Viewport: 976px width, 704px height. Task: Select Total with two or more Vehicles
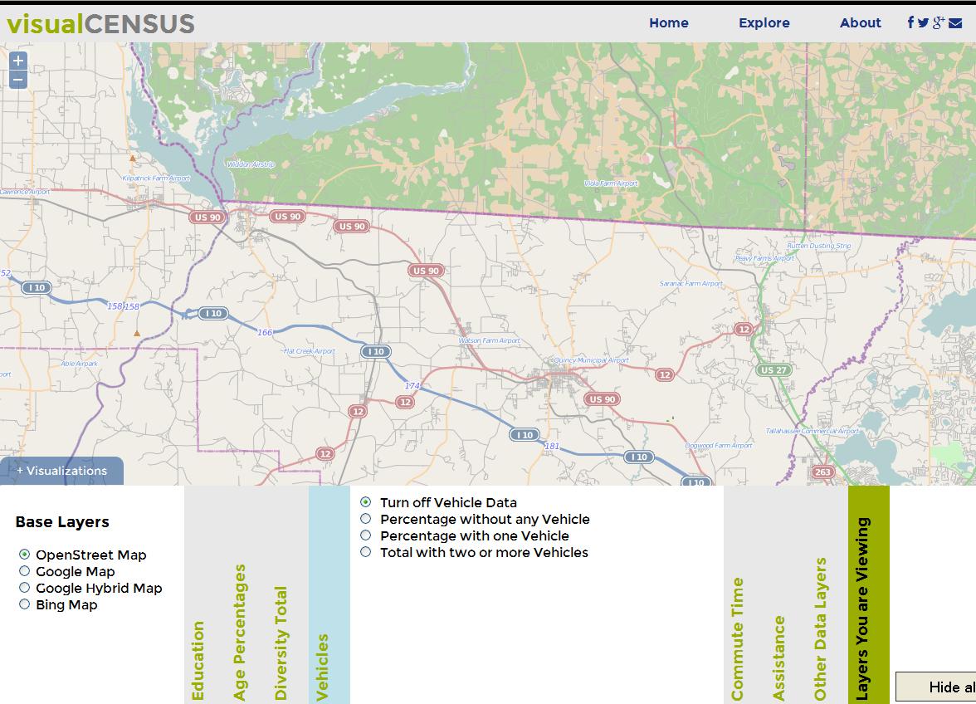(x=366, y=552)
